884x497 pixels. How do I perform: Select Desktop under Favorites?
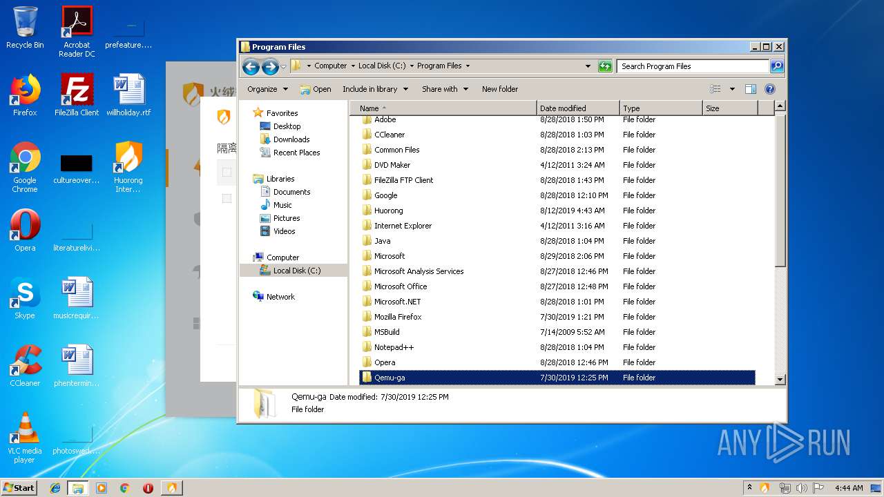point(287,126)
